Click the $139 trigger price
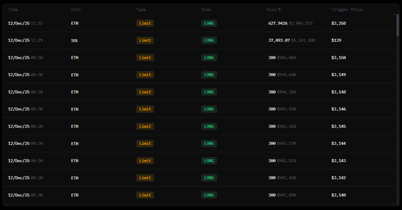 (336, 41)
